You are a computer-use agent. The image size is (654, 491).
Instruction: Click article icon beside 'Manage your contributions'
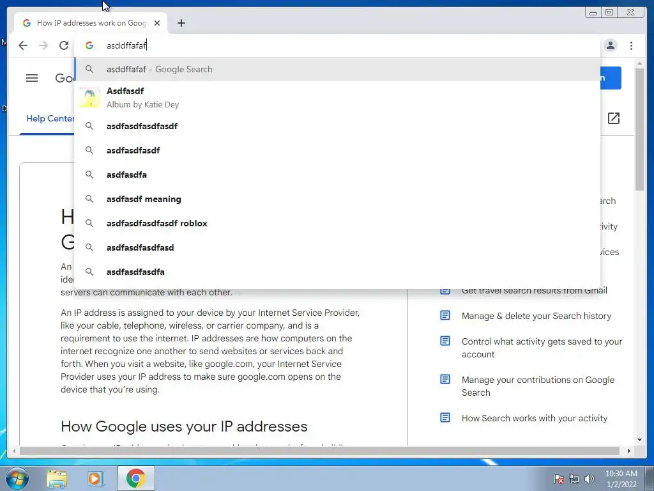pyautogui.click(x=445, y=379)
